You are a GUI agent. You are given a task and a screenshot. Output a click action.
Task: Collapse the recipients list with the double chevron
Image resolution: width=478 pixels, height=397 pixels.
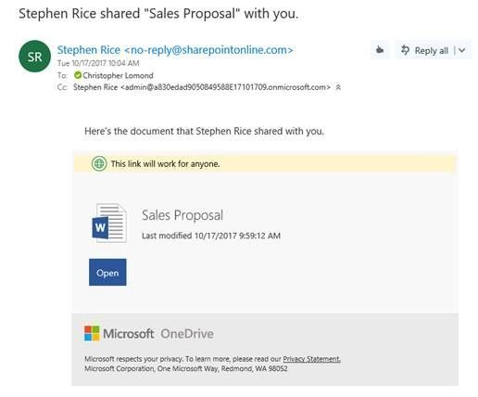click(338, 87)
